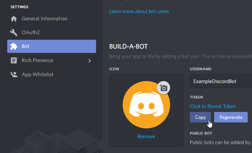Click the wrench icon for OAuth2
Viewport: 252px width, 153px height.
click(14, 33)
